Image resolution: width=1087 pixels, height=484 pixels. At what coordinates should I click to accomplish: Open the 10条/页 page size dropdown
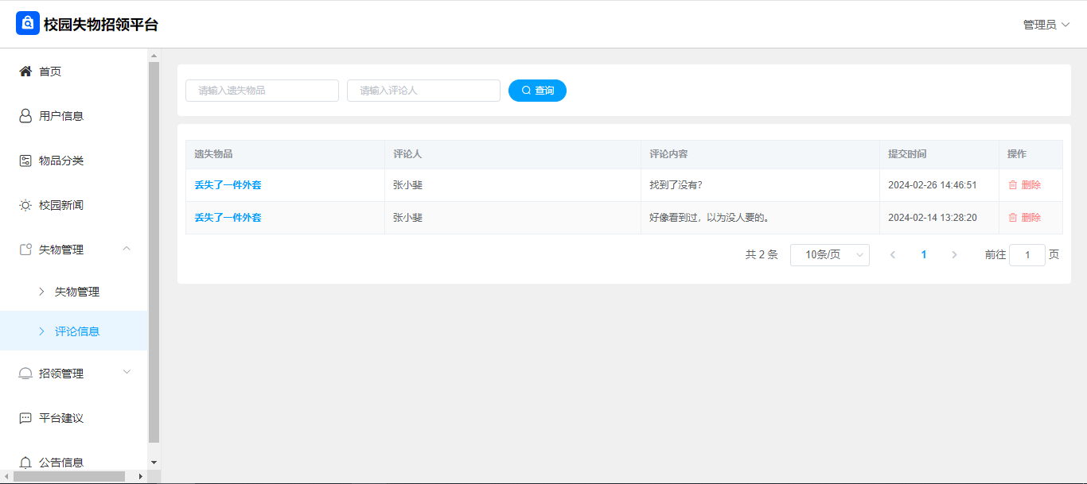829,255
